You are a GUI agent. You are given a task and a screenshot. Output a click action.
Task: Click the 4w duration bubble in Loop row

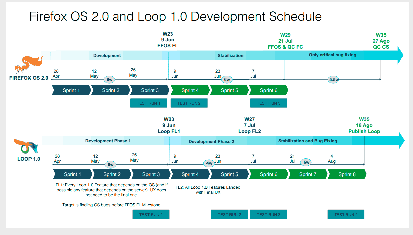pos(209,163)
